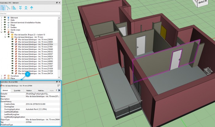Open the Relation properties tab
Viewport: 215px width, 127px height.
pyautogui.click(x=29, y=90)
